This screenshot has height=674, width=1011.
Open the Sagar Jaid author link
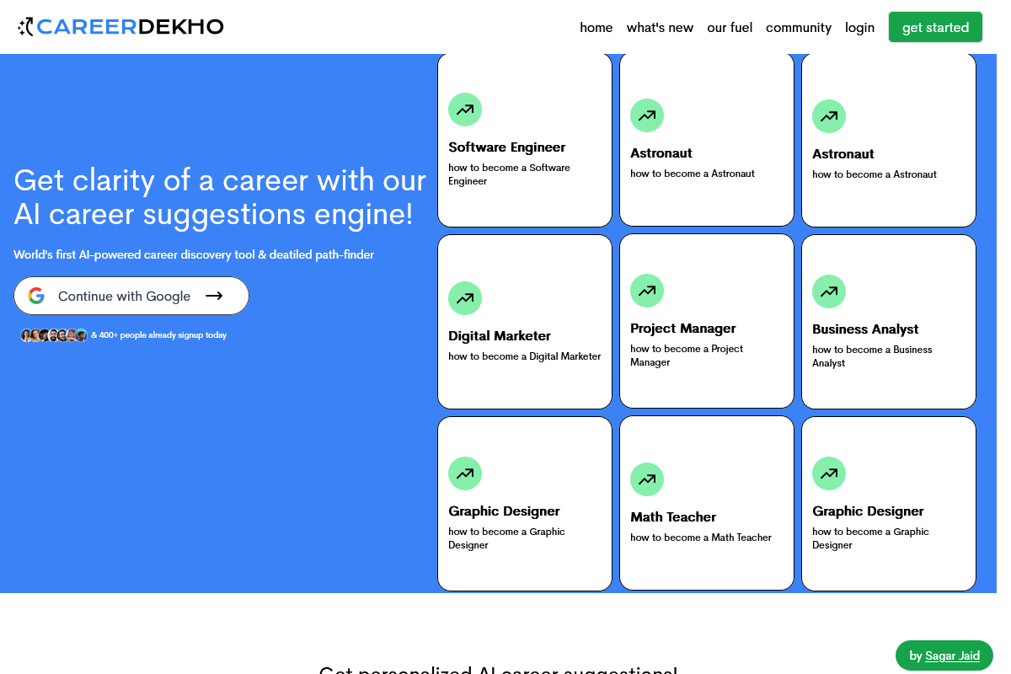(952, 655)
